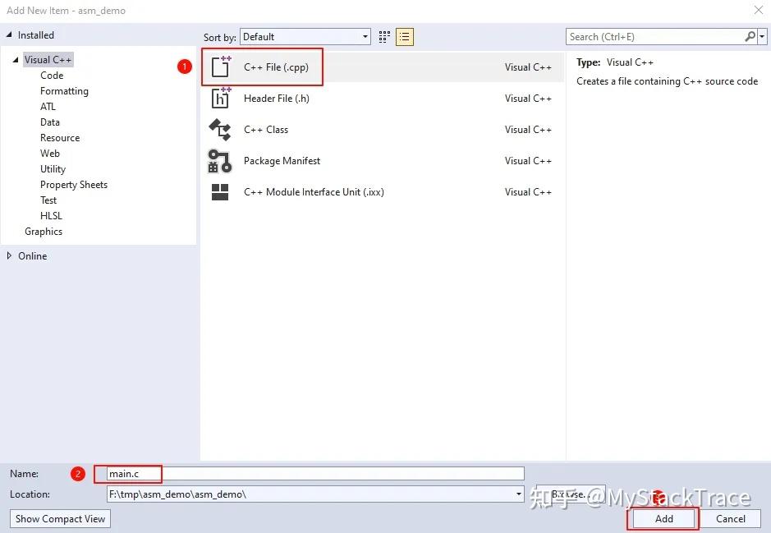Expand the Online section
The height and width of the screenshot is (533, 771).
pyautogui.click(x=9, y=255)
